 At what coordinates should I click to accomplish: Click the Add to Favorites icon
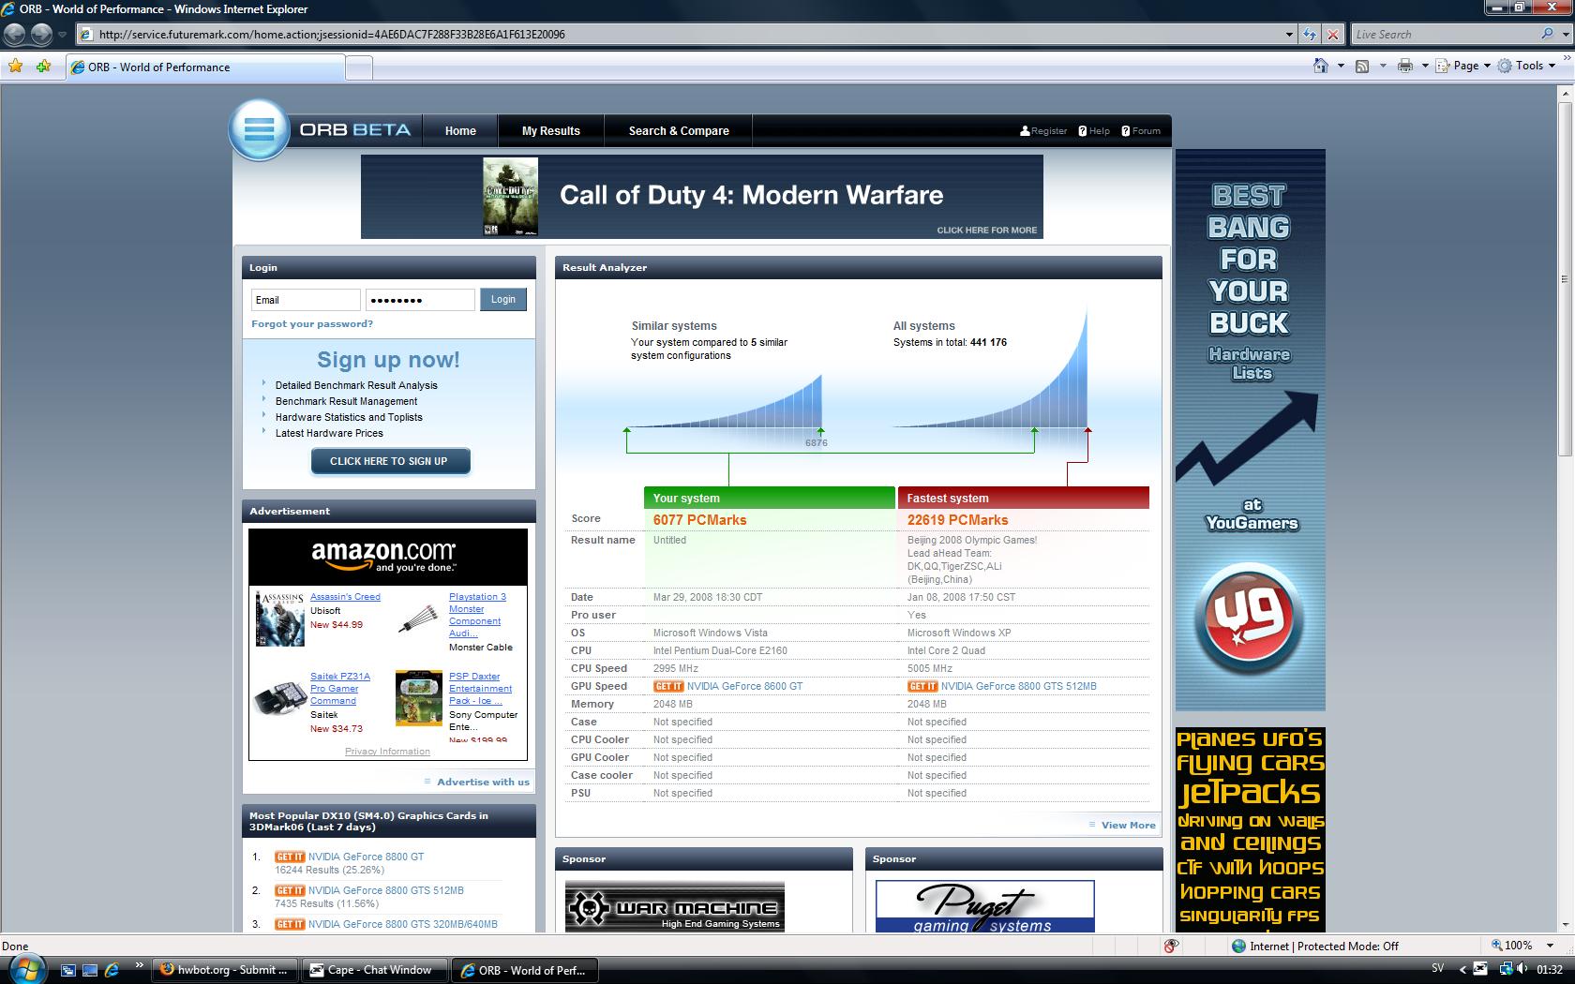(43, 67)
